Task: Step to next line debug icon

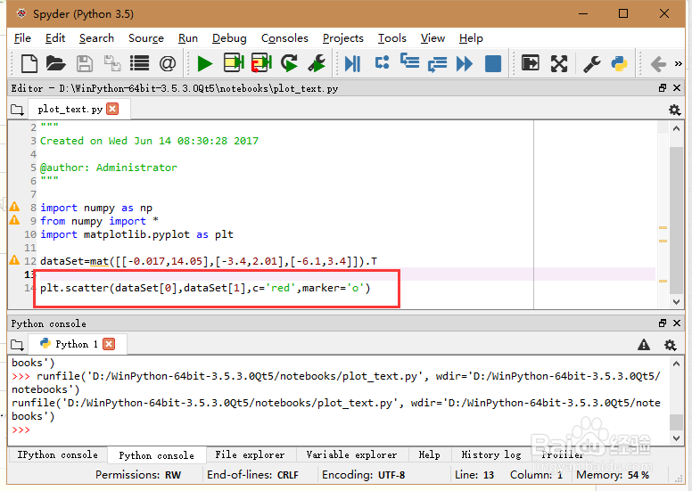Action: click(x=383, y=62)
